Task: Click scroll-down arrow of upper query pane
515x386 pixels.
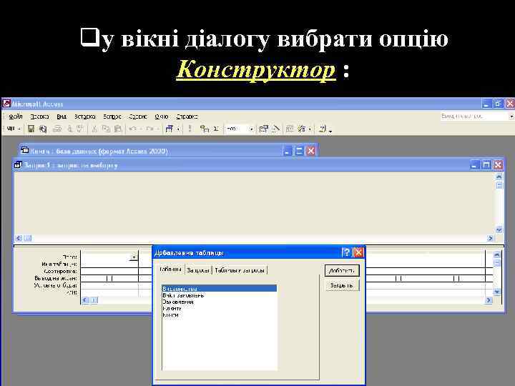Action: point(499,229)
